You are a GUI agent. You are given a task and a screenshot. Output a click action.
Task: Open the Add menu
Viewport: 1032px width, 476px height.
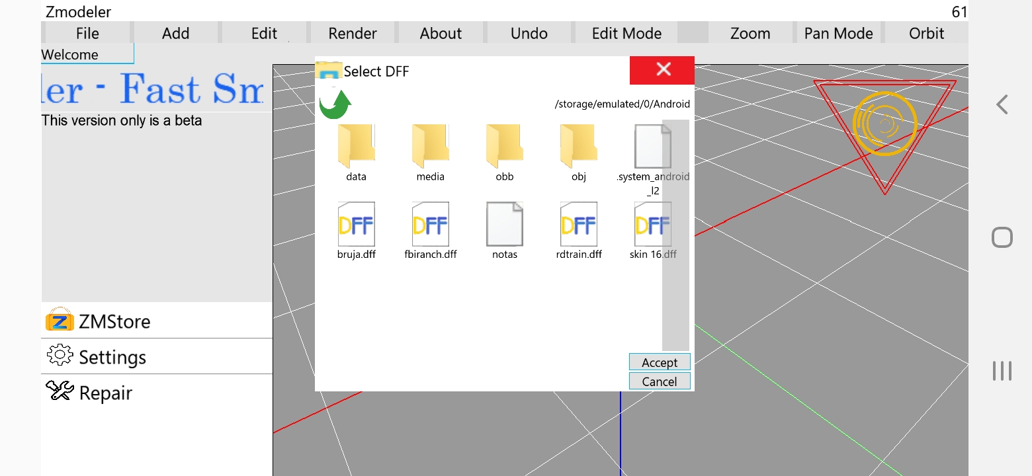[x=176, y=33]
